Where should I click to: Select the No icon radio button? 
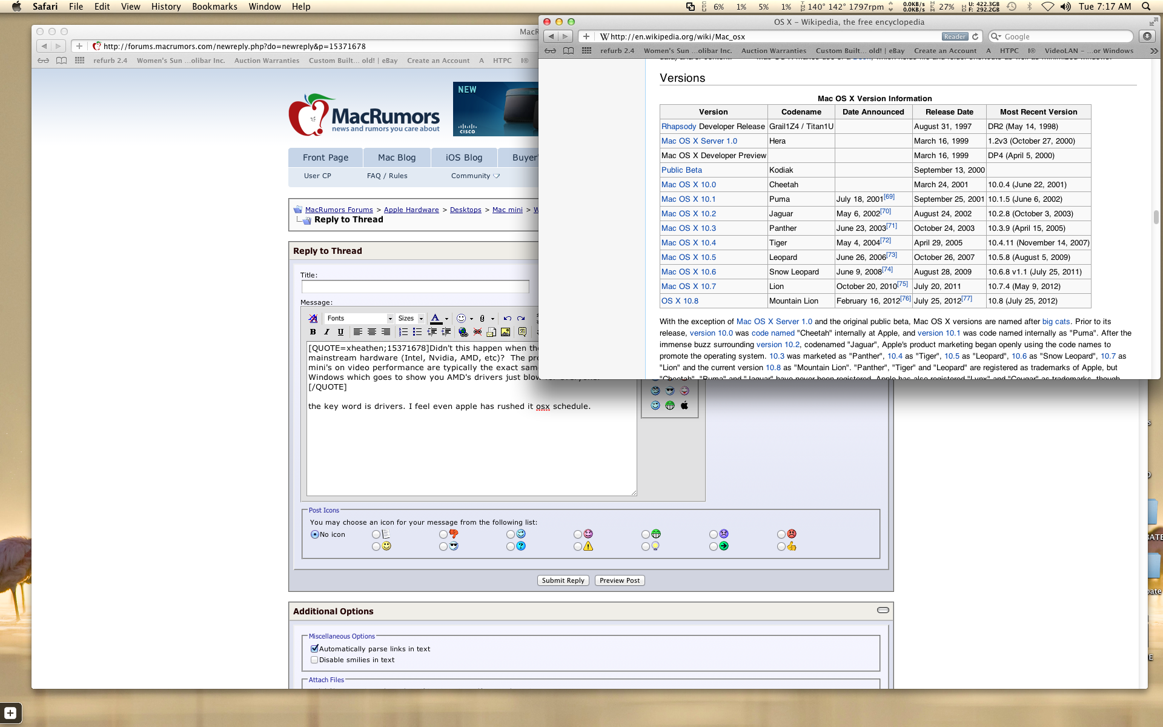[x=314, y=534]
